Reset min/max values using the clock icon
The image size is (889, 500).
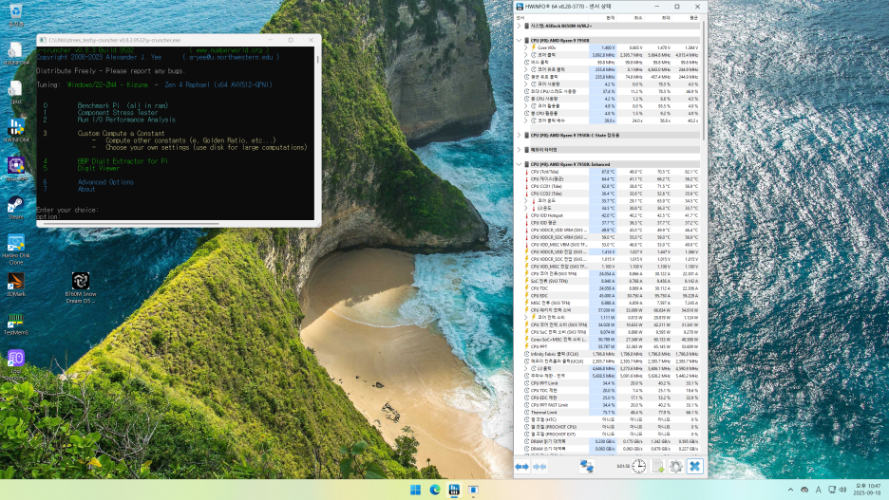pos(639,467)
